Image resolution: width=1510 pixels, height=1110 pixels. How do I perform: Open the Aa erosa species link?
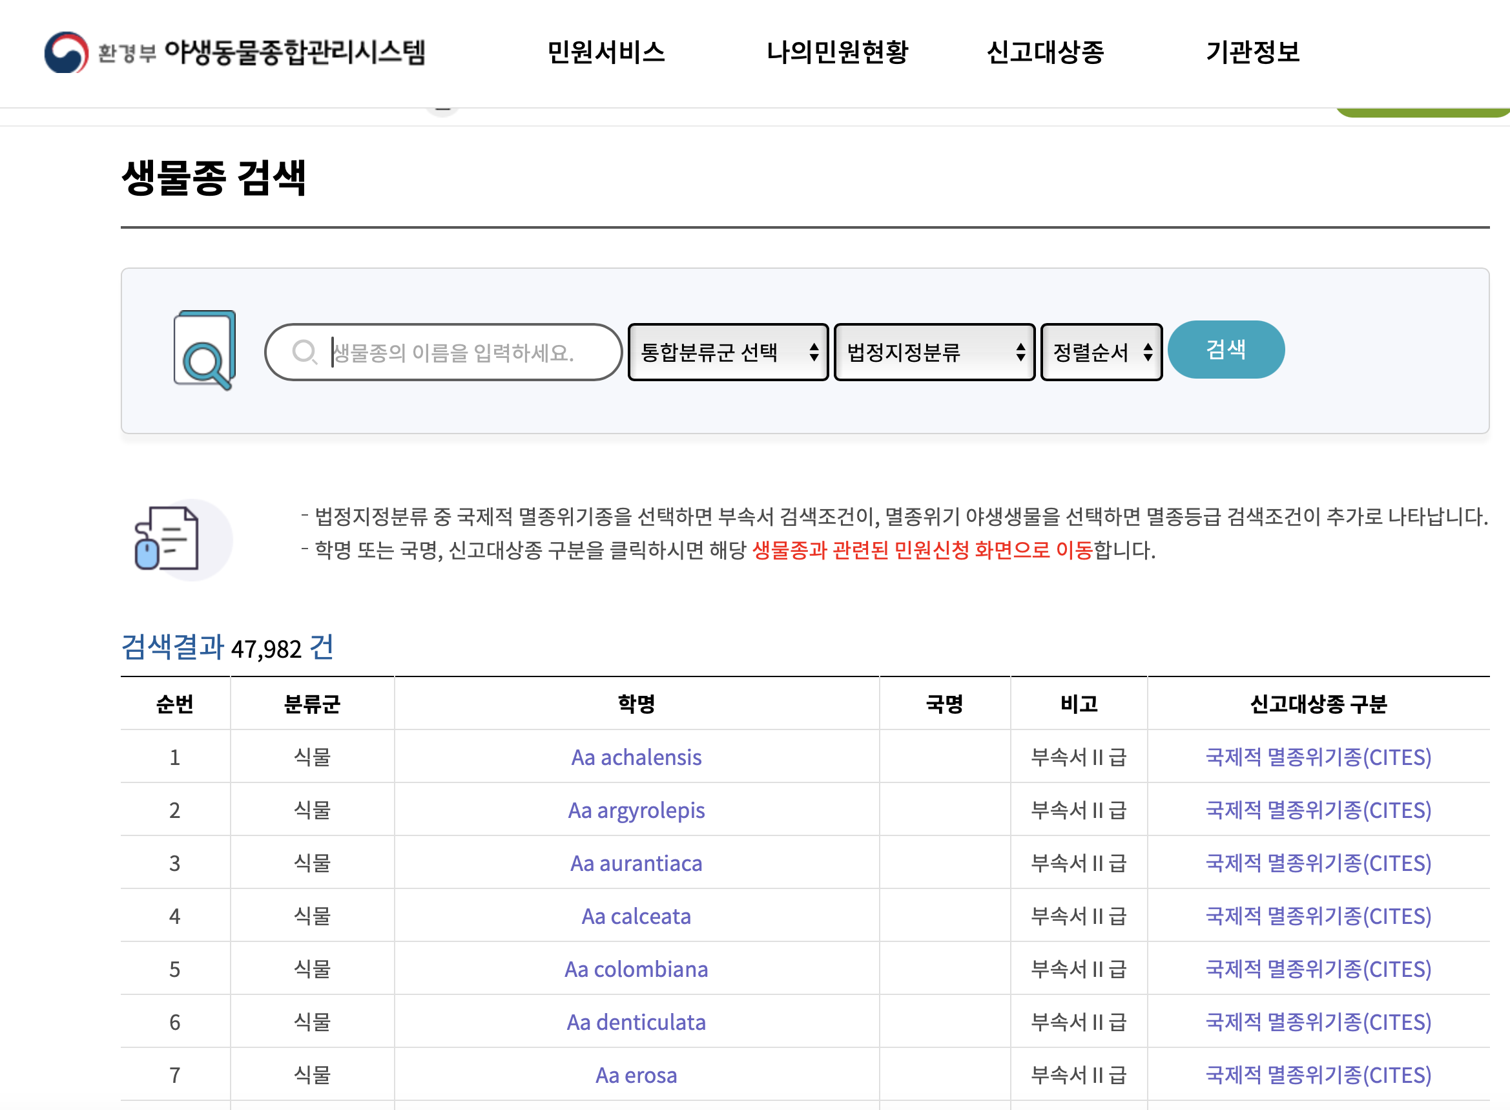point(636,1075)
